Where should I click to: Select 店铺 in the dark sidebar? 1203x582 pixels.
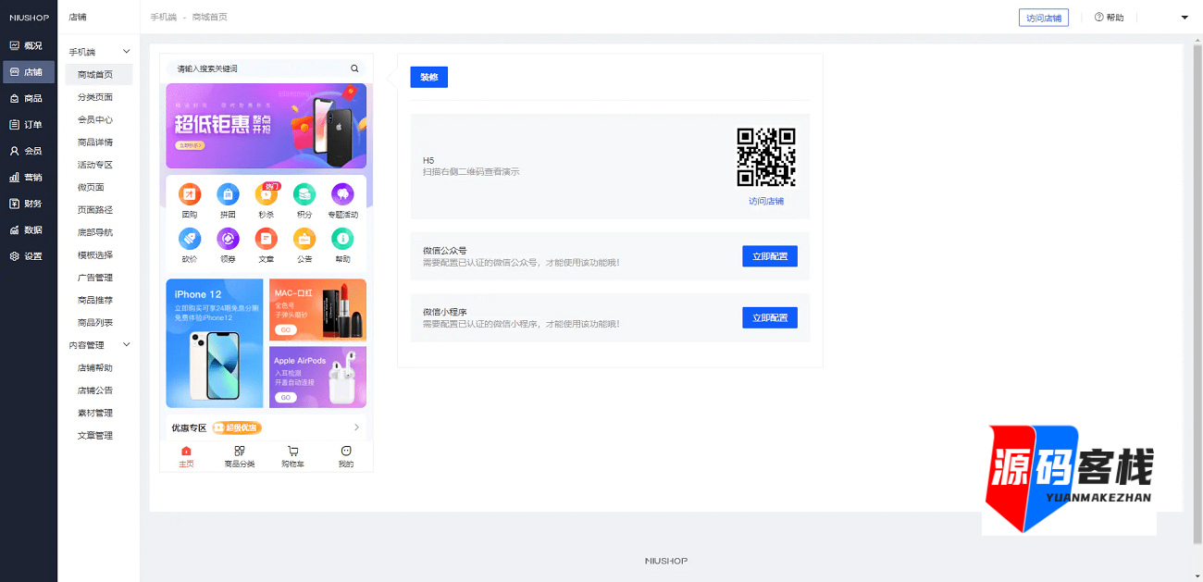pos(27,72)
